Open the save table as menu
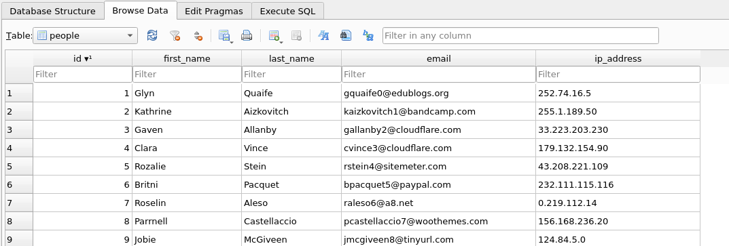729x246 pixels. point(226,36)
